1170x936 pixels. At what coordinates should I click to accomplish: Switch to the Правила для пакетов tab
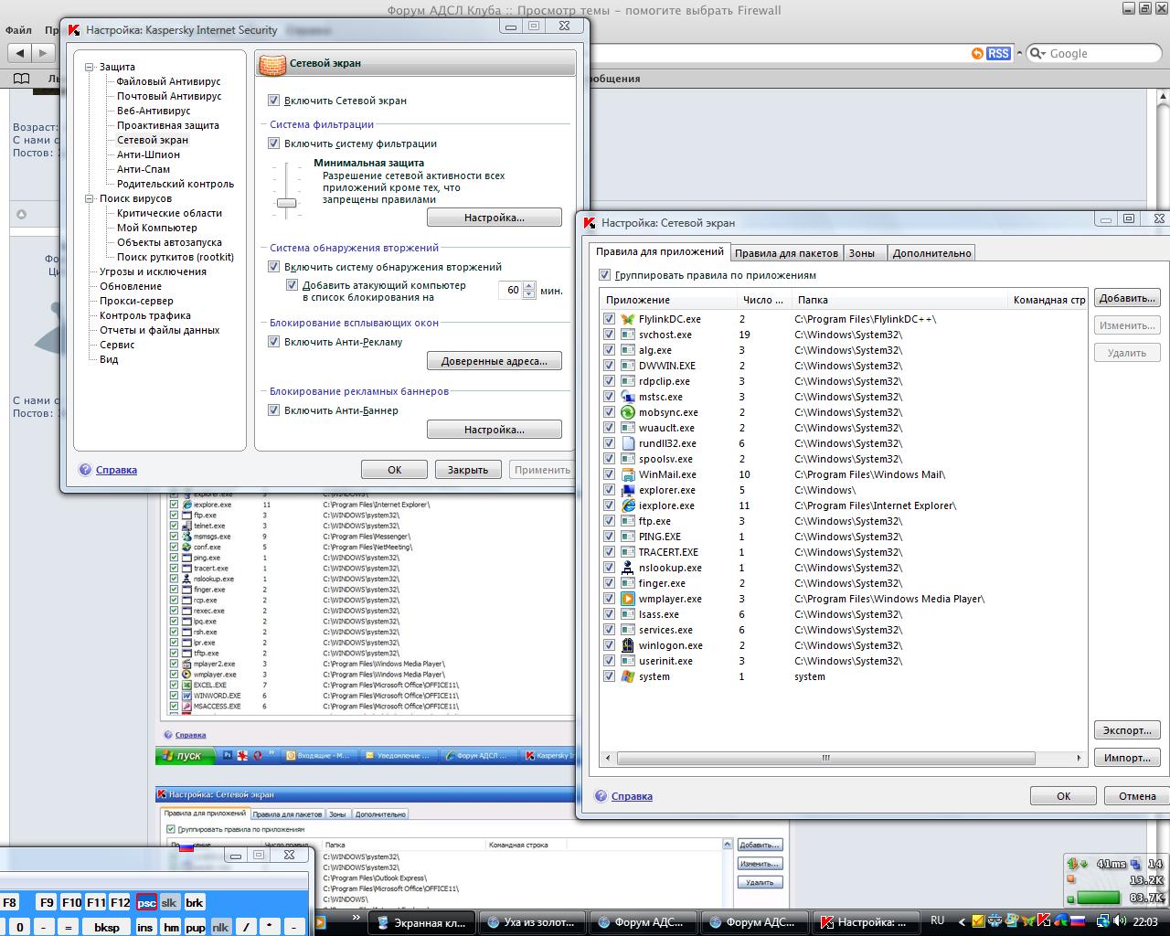(x=786, y=253)
